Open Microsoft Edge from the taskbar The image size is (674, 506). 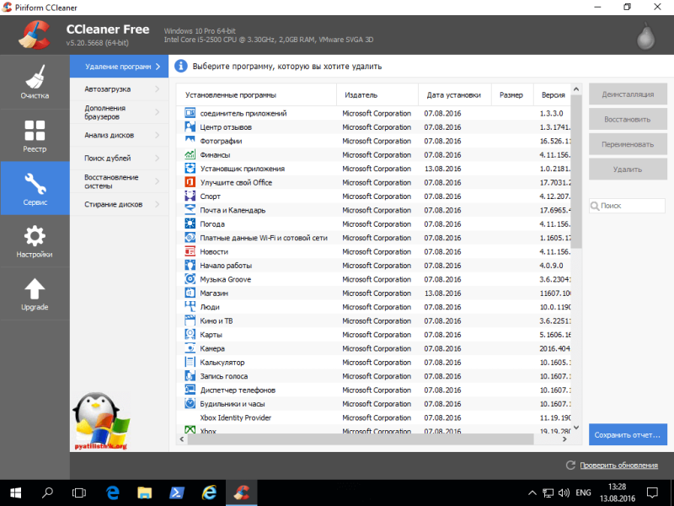coord(113,493)
